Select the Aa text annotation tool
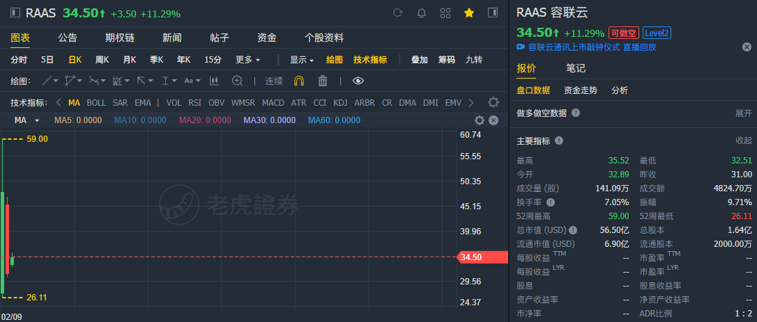The width and height of the screenshot is (757, 322). coord(189,81)
